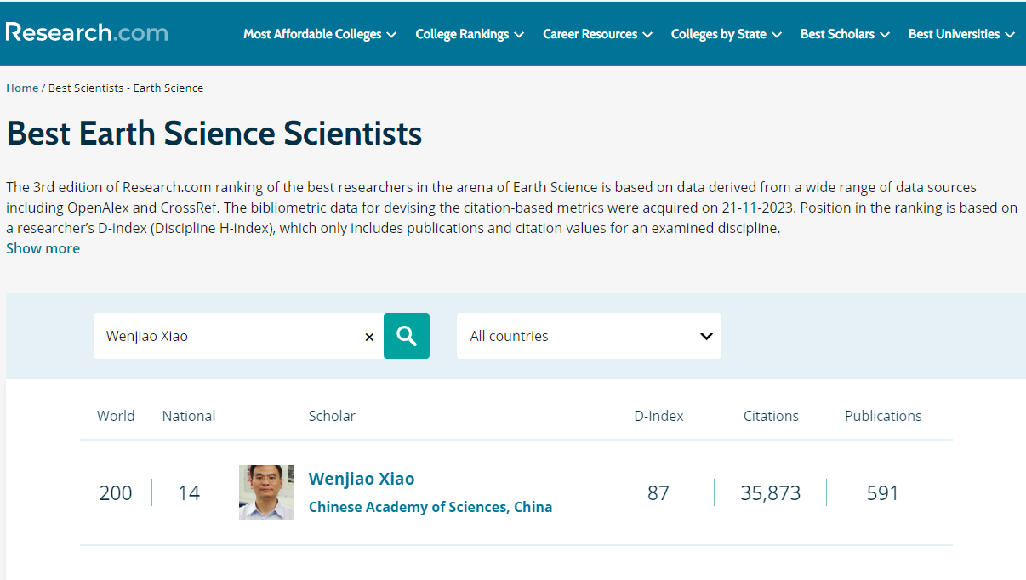Clear the search field with the x icon
This screenshot has width=1026, height=580.
(x=369, y=337)
